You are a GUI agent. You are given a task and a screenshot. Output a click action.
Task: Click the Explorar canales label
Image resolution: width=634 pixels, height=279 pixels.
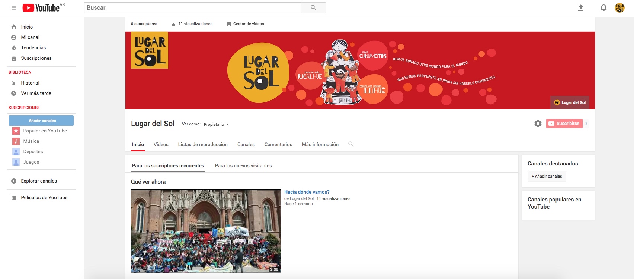click(39, 181)
